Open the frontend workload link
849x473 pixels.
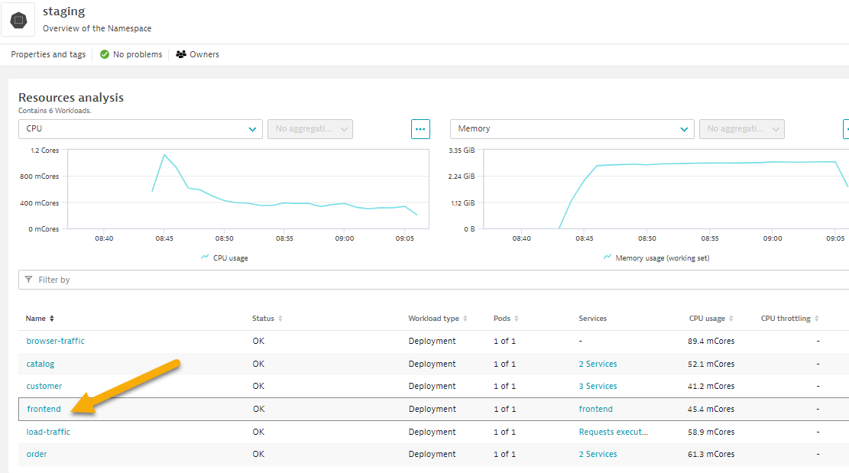tap(44, 410)
